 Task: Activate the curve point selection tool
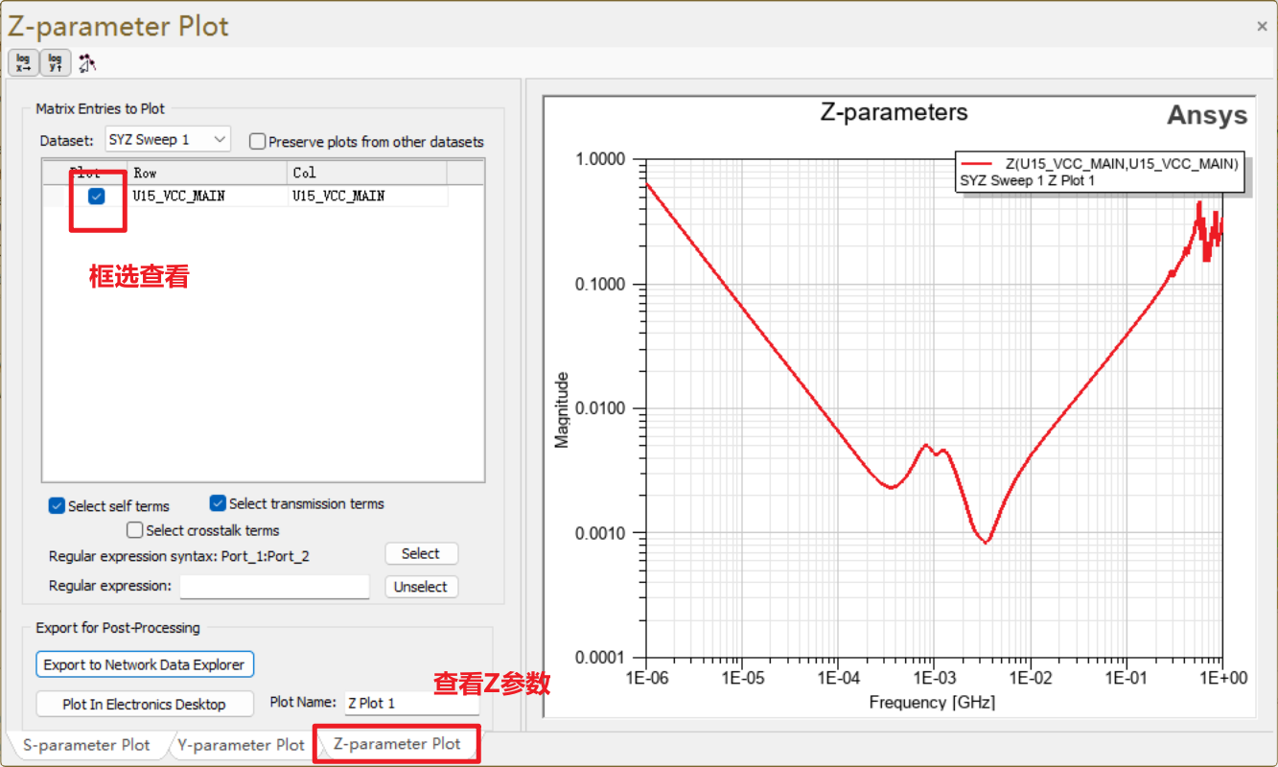point(87,63)
